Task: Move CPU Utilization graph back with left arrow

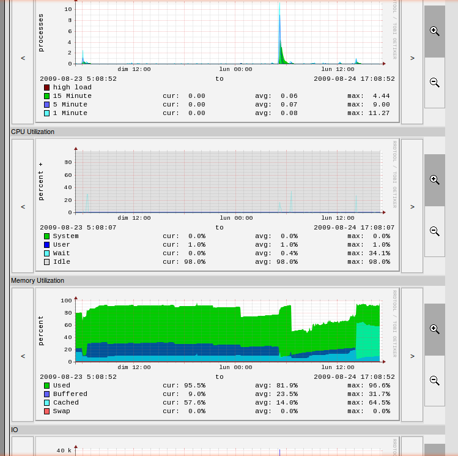Action: click(23, 206)
